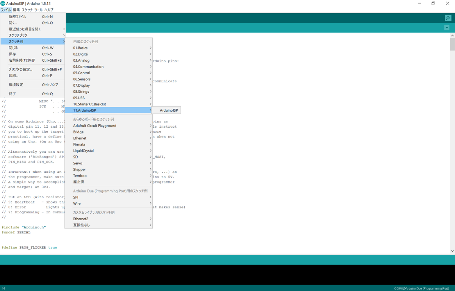Expand スケッチブック submenu
Screen dimensions: 455x291
[33, 35]
